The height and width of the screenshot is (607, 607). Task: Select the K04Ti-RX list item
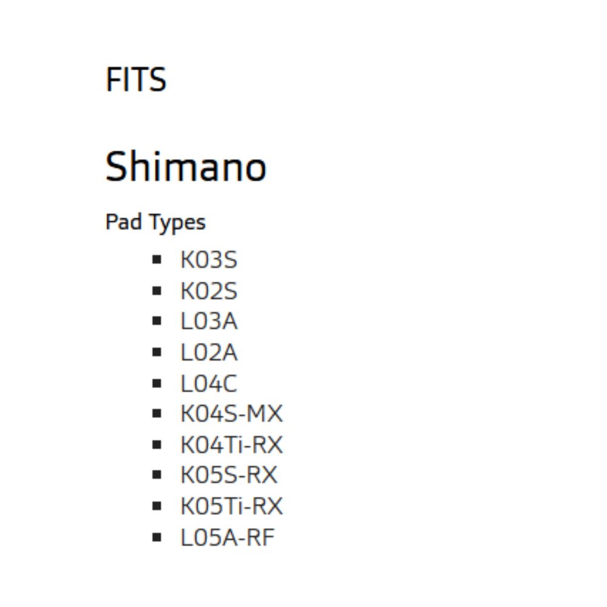[231, 446]
